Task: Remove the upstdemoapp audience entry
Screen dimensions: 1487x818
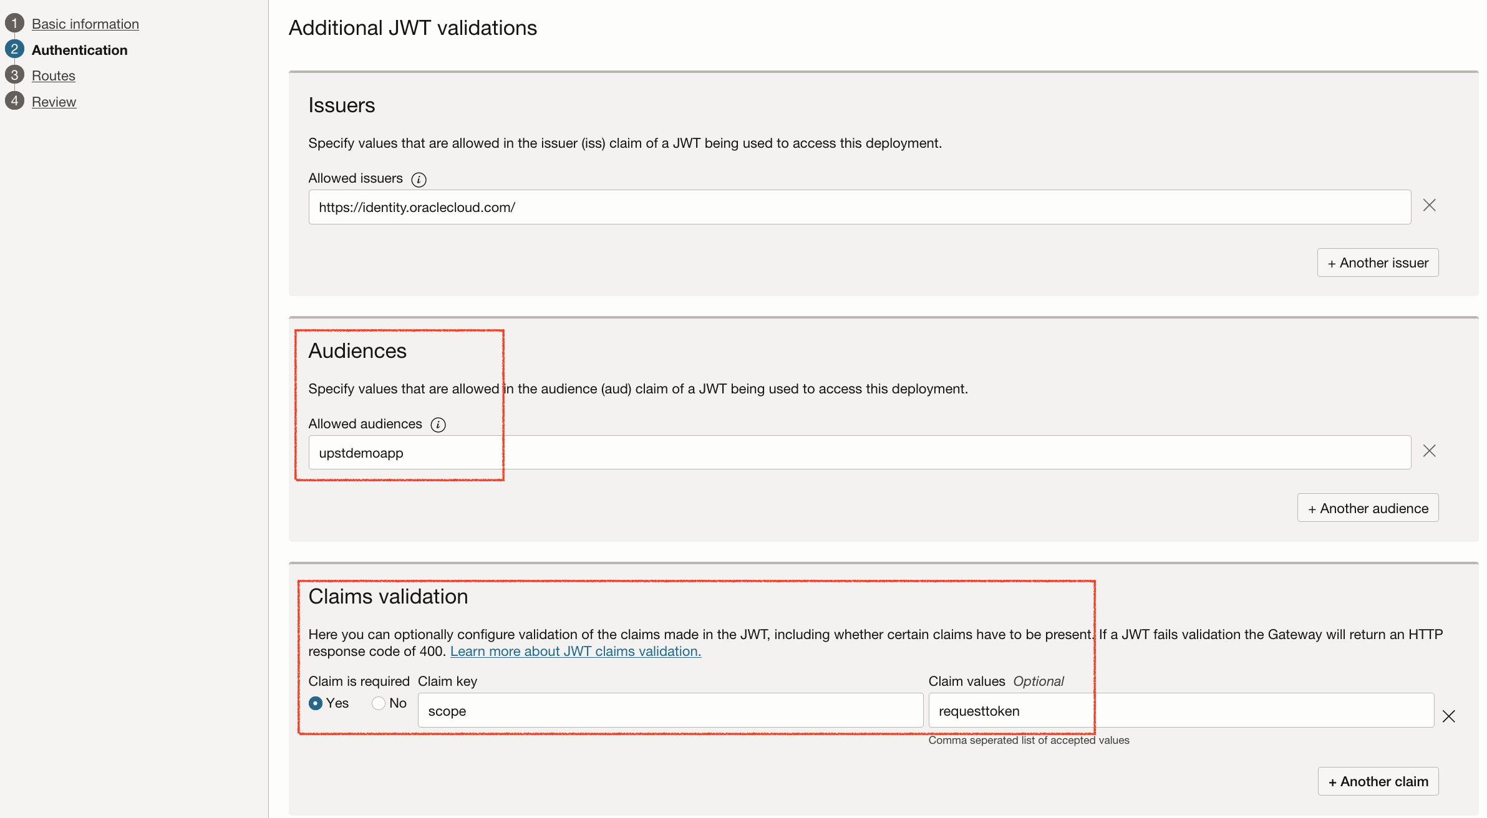Action: pyautogui.click(x=1430, y=451)
